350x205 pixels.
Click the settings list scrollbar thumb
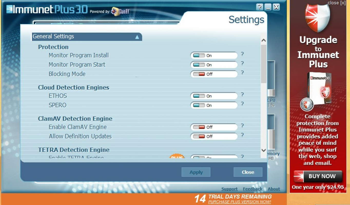[264, 64]
